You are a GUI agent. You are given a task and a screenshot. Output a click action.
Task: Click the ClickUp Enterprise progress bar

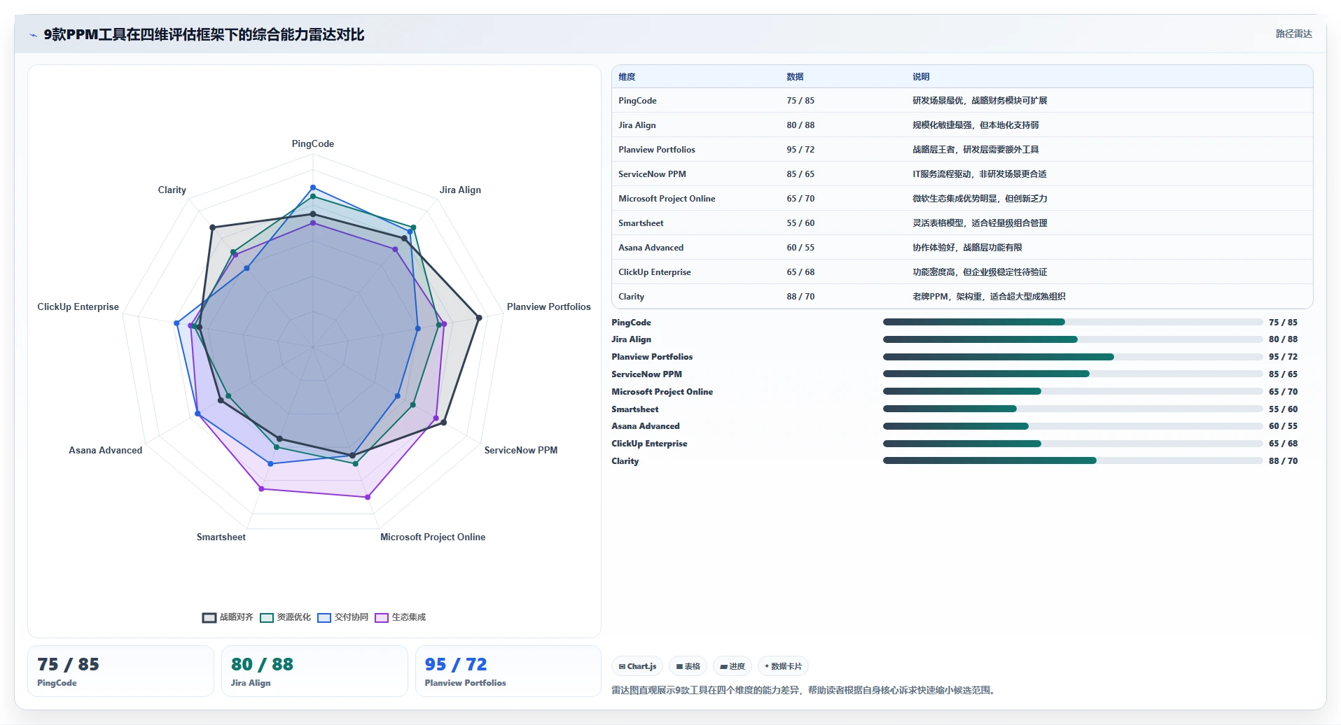tap(1073, 444)
